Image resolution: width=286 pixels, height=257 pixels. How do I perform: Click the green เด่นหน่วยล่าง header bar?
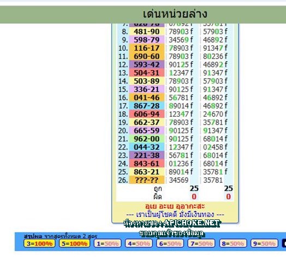143,15
